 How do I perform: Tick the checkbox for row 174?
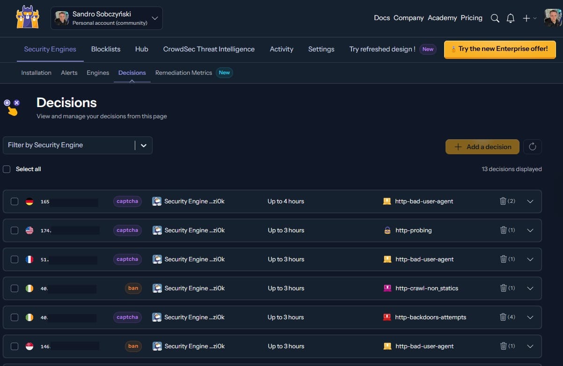(15, 230)
